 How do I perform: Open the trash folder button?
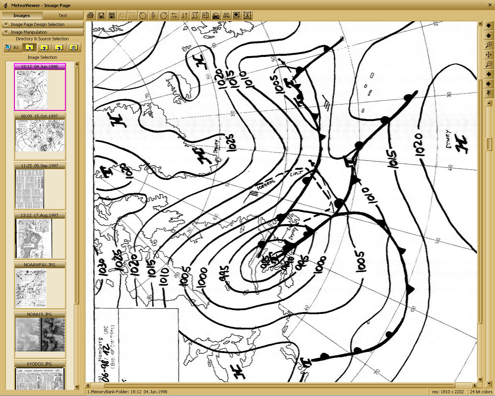74,48
